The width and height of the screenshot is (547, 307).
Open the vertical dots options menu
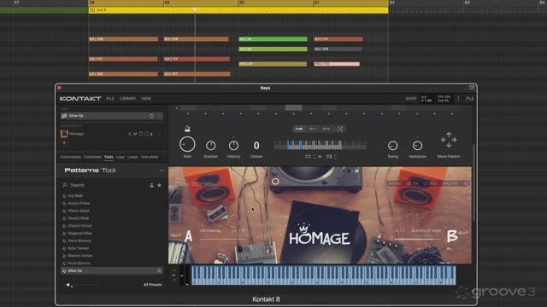point(458,99)
